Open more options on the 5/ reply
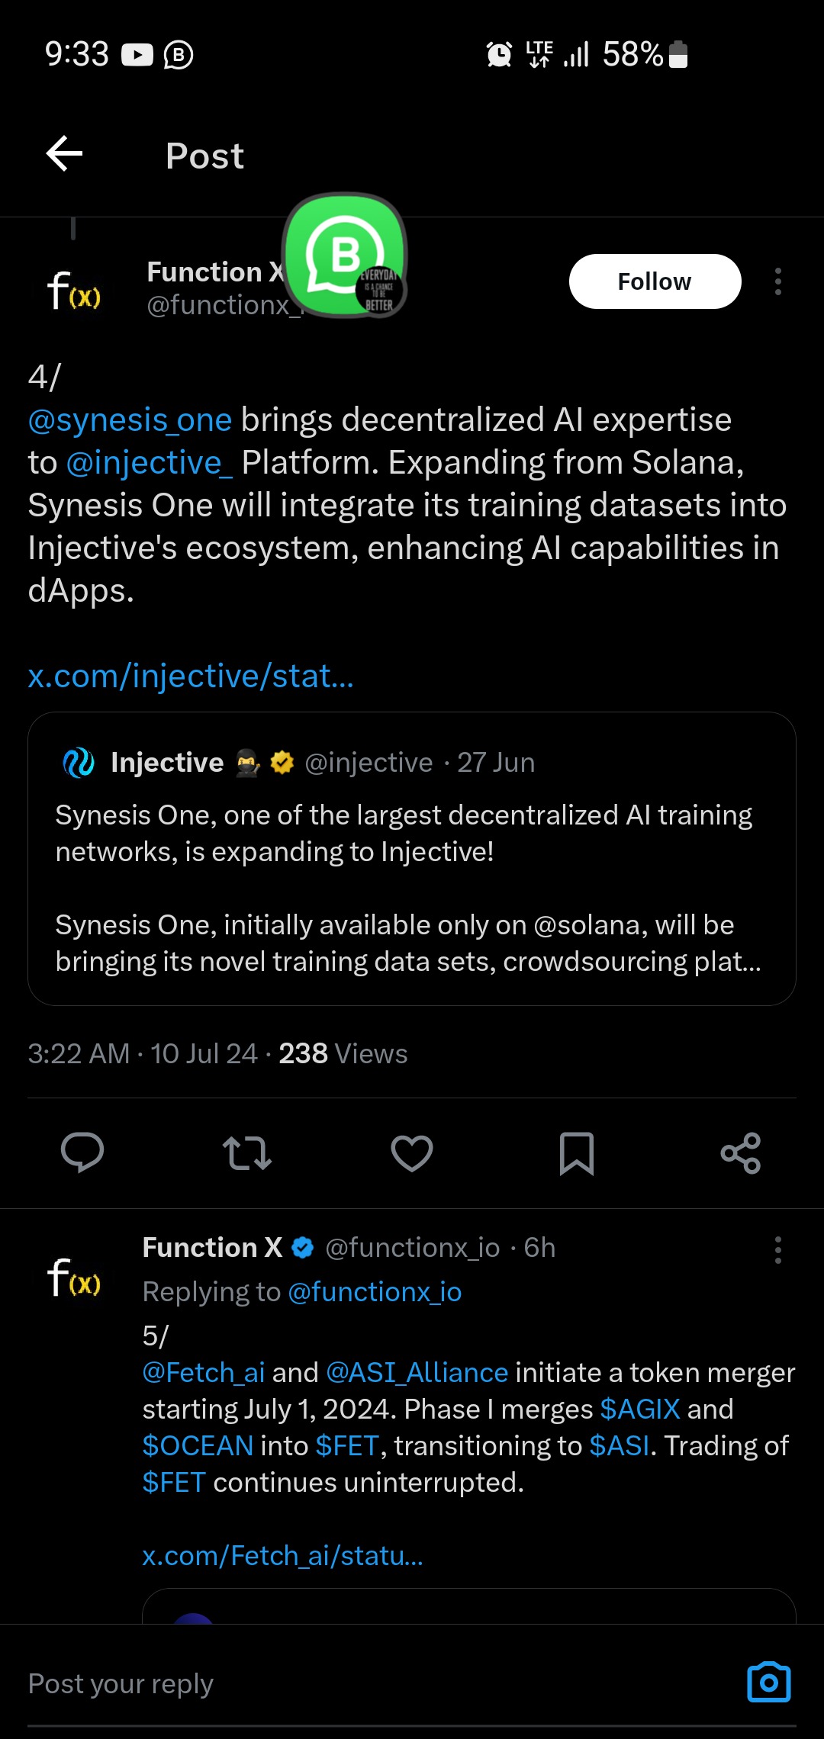 pyautogui.click(x=777, y=1250)
